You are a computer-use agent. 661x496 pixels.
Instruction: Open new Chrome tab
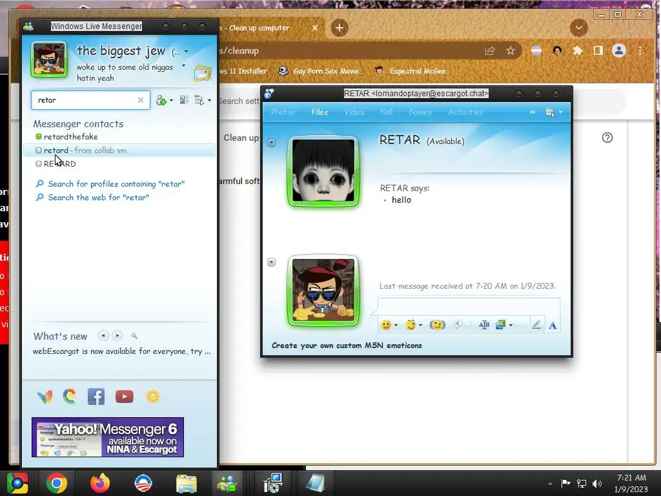[340, 28]
